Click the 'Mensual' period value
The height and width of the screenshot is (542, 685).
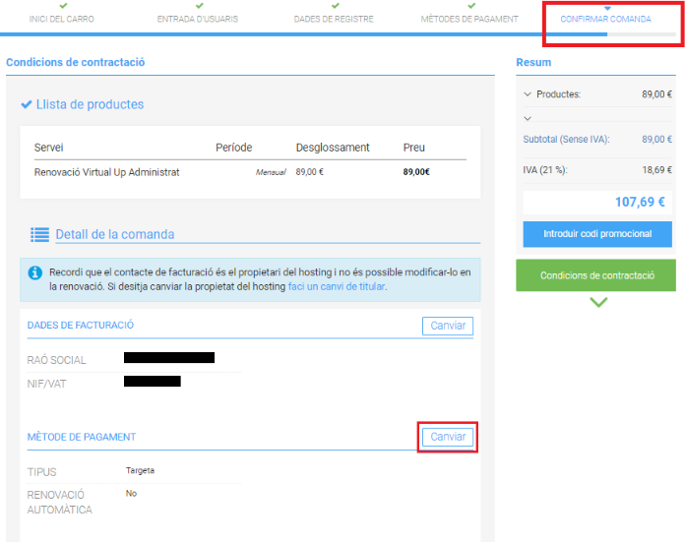pyautogui.click(x=271, y=172)
